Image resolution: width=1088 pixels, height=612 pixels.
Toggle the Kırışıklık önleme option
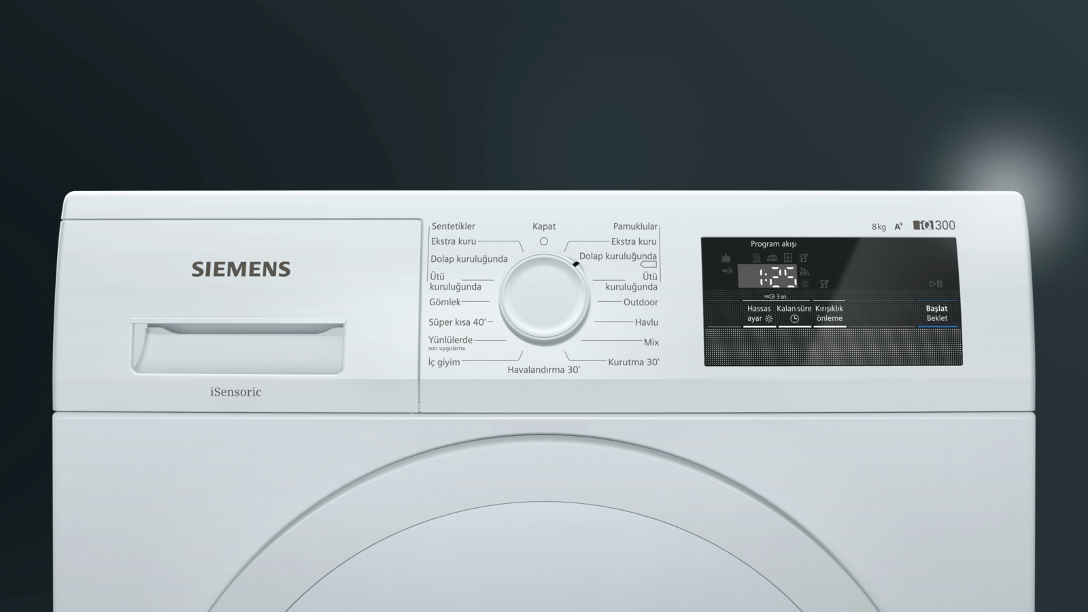coord(829,313)
